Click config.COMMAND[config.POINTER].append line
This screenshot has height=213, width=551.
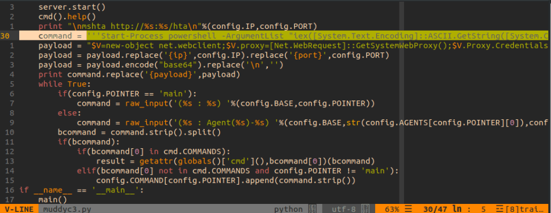coord(226,181)
